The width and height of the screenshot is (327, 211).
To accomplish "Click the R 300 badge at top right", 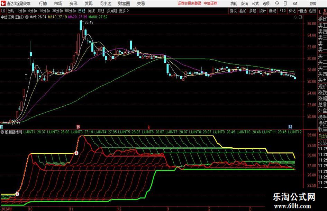I will (x=325, y=12).
